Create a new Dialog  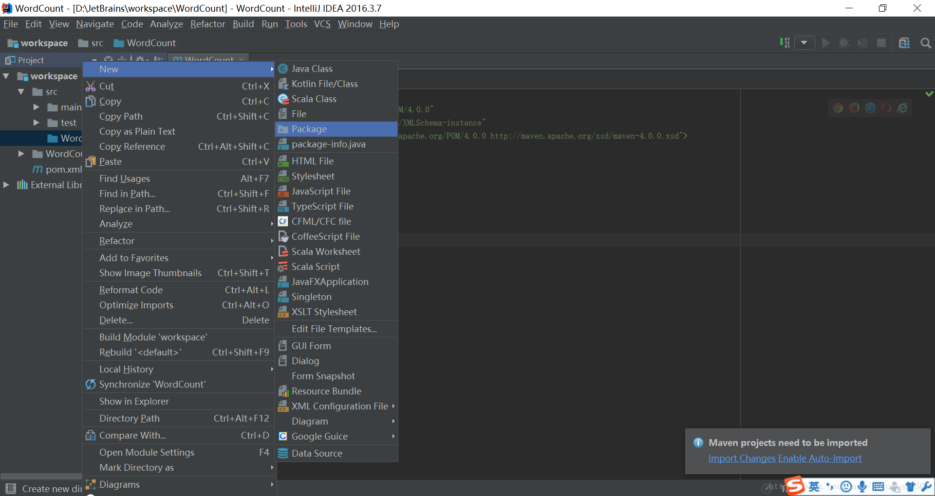point(337,361)
